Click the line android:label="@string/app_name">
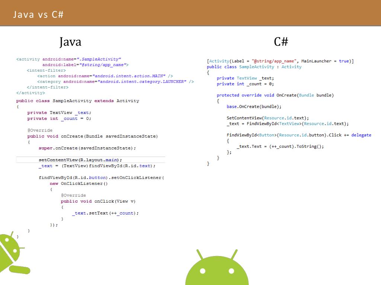 point(86,65)
